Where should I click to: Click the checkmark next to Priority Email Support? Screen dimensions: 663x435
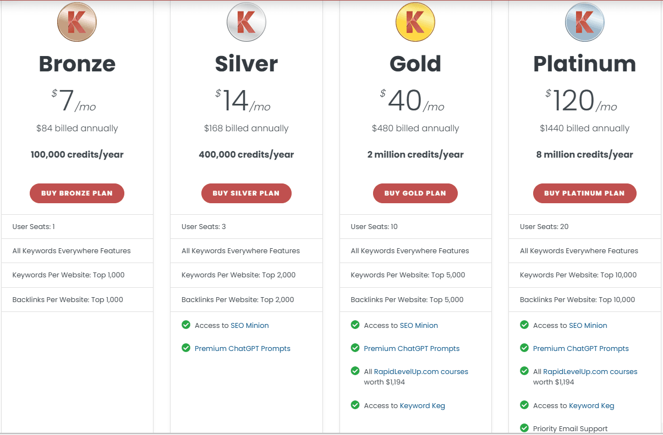(x=524, y=428)
